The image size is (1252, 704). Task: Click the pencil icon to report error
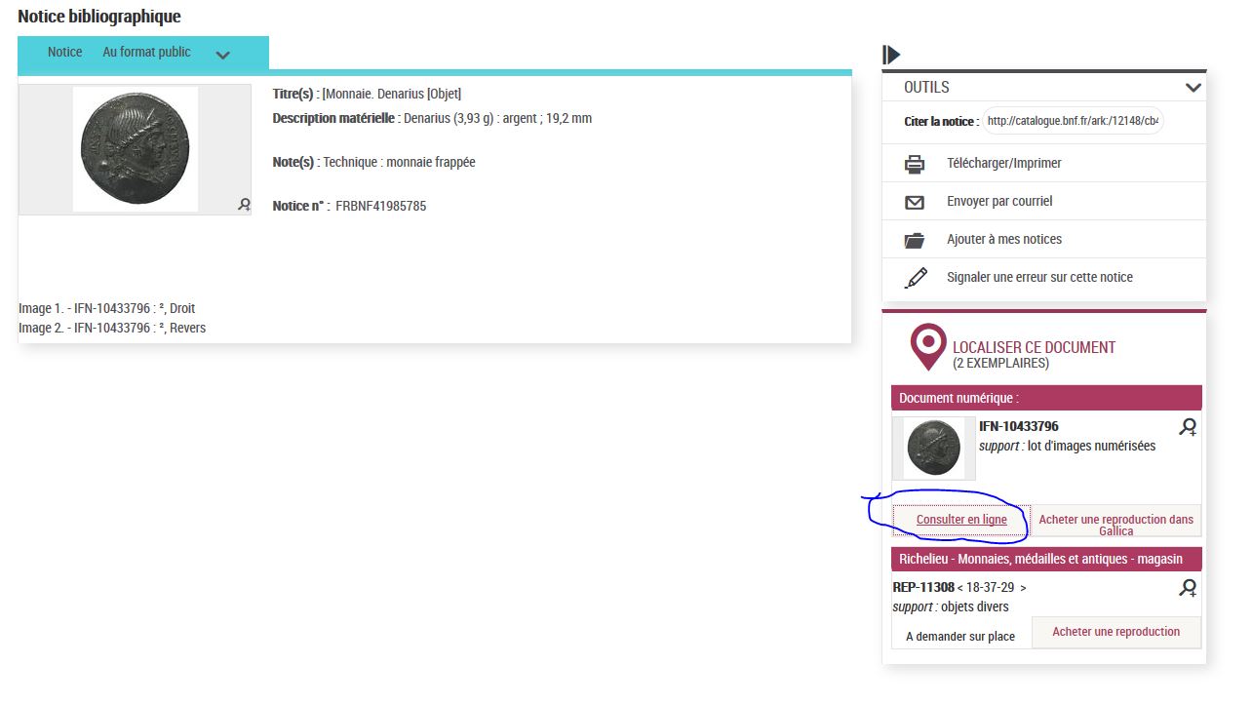click(x=915, y=278)
